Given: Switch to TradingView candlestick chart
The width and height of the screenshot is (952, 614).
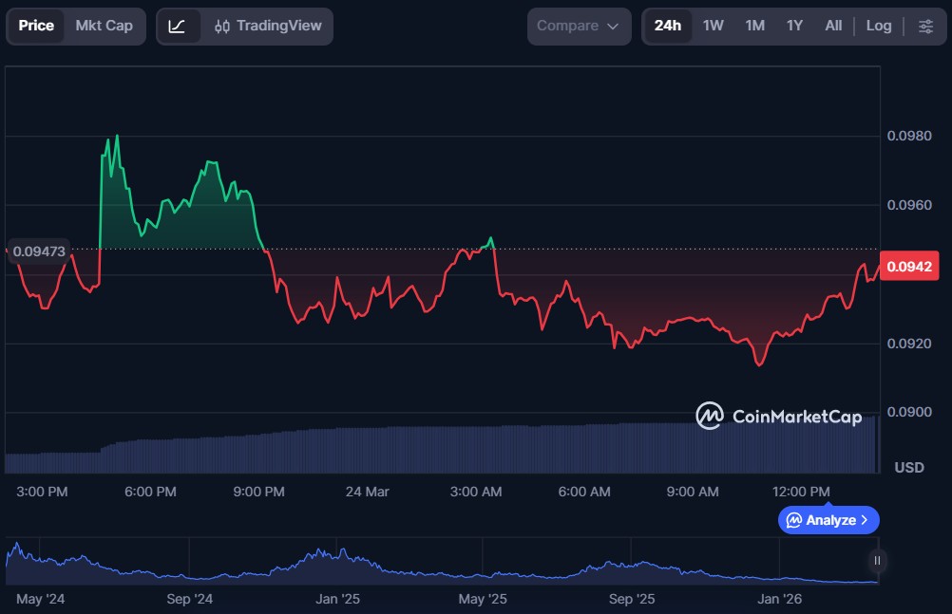Looking at the screenshot, I should click(x=268, y=26).
